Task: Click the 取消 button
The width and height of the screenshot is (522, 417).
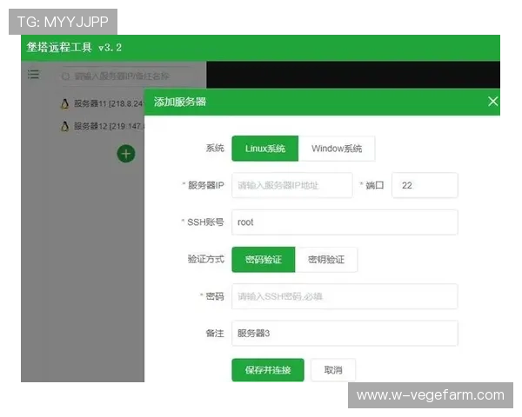Action: pyautogui.click(x=333, y=370)
